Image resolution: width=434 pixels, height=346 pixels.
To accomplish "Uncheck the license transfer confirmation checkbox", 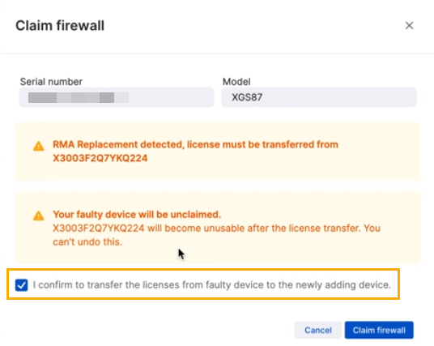I will [x=22, y=284].
